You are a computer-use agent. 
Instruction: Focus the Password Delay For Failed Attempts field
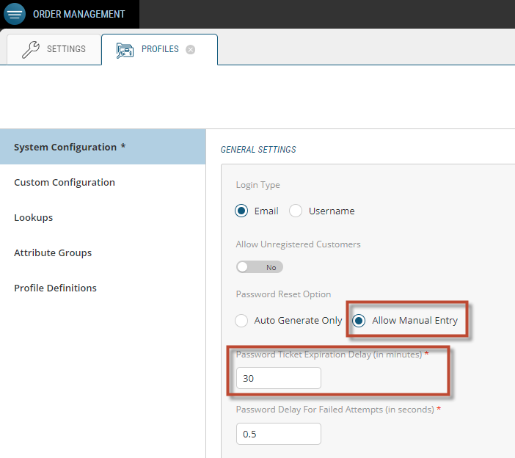278,434
